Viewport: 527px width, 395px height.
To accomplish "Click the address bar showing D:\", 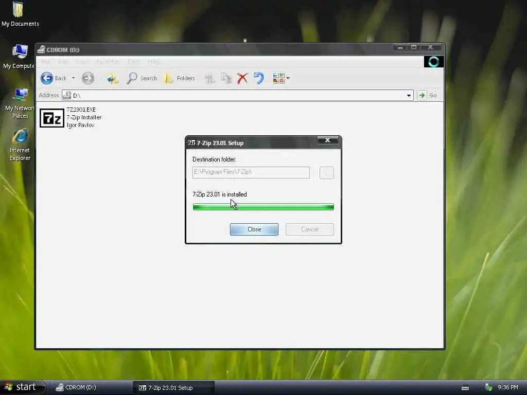I will tap(237, 95).
